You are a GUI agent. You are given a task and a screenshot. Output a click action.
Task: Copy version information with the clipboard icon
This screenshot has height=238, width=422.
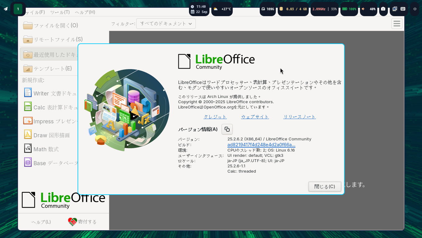[x=227, y=129]
